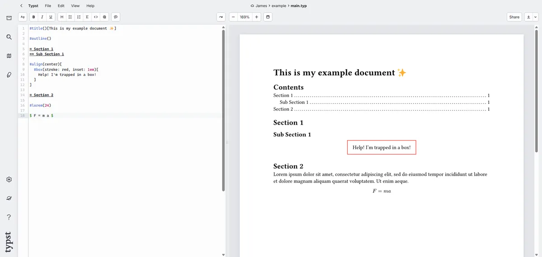
Task: Click the example project breadcrumb
Action: [279, 6]
